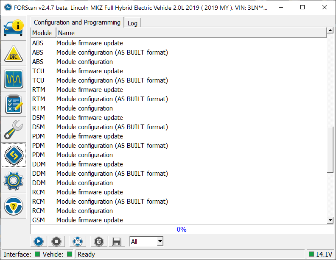Select RTM Module firmware update row
This screenshot has height=260, width=336.
tap(179, 90)
